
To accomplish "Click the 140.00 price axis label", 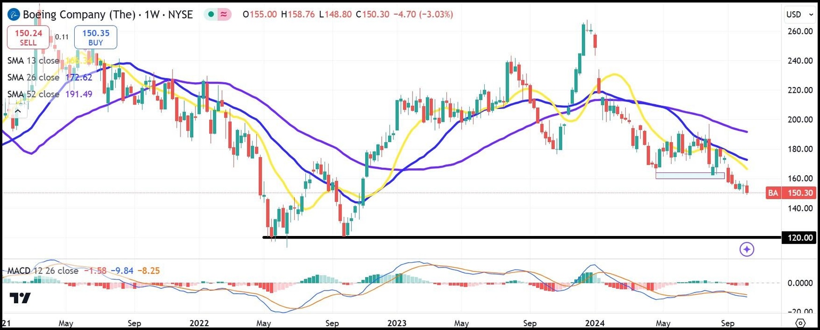I will click(799, 208).
